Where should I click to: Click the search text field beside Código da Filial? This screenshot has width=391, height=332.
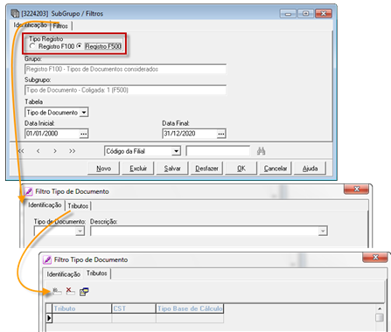tap(218, 151)
